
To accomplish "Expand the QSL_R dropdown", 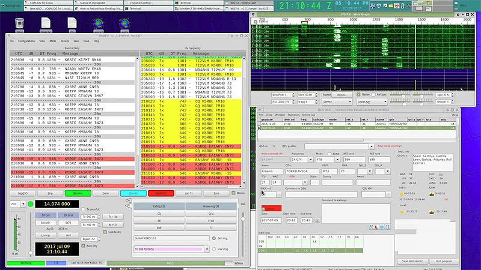I will pyautogui.click(x=388, y=171).
